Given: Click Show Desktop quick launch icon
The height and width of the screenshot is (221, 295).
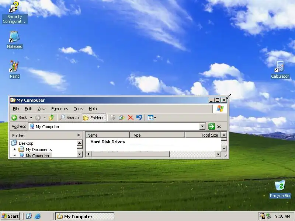Looking at the screenshot, I should 29,216.
